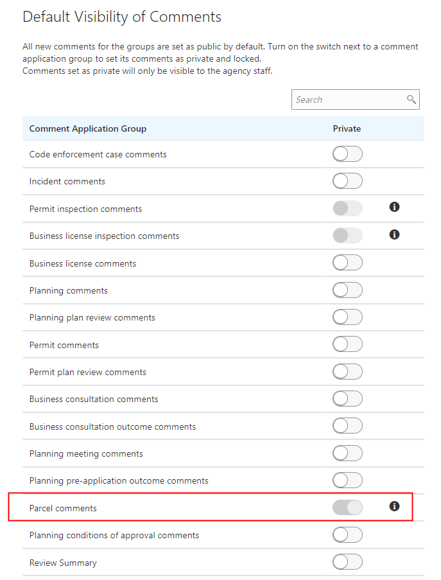Click the Comment Application Group column header
This screenshot has width=441, height=580.
pos(88,128)
